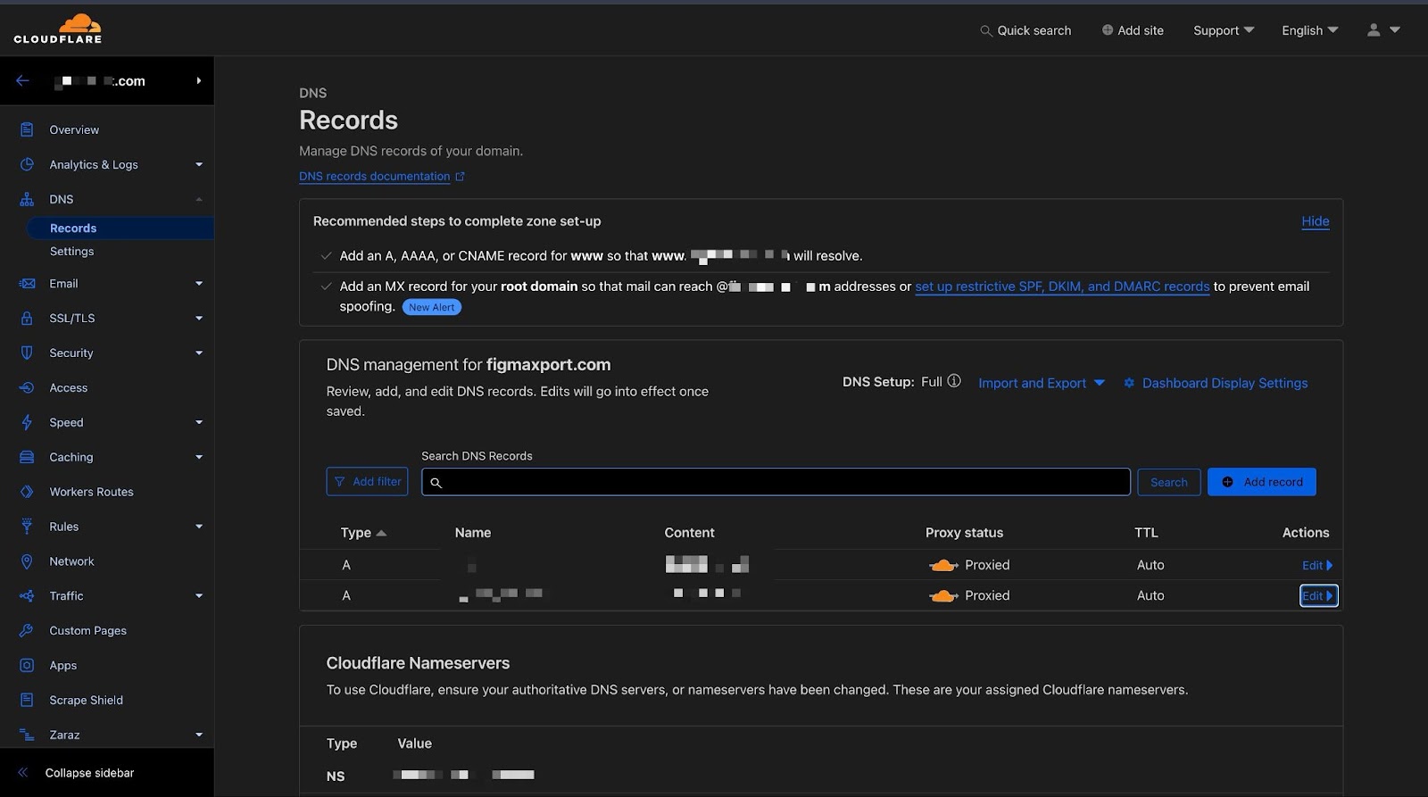Expand the Email section arrow
This screenshot has width=1428, height=797.
(199, 283)
